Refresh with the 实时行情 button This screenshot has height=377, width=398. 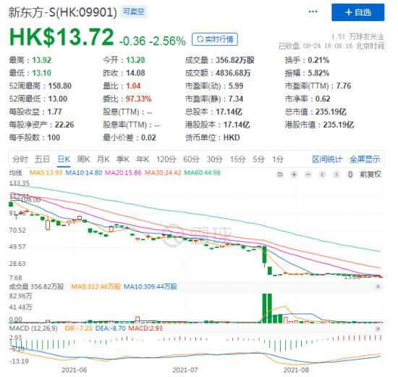(x=215, y=39)
